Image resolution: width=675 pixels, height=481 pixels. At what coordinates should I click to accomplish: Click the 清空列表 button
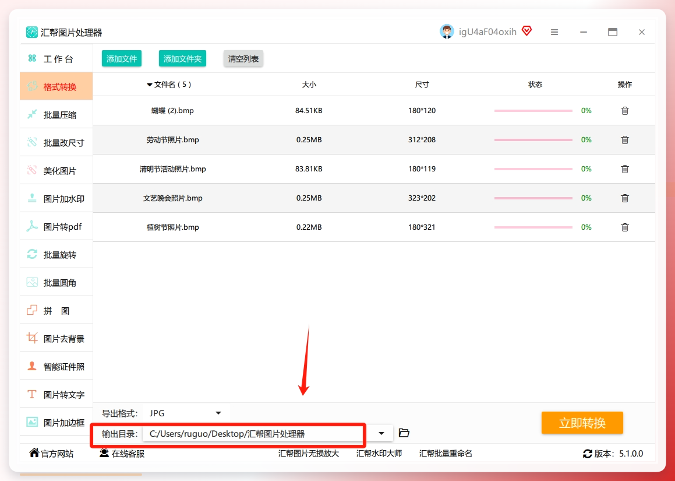pos(243,59)
